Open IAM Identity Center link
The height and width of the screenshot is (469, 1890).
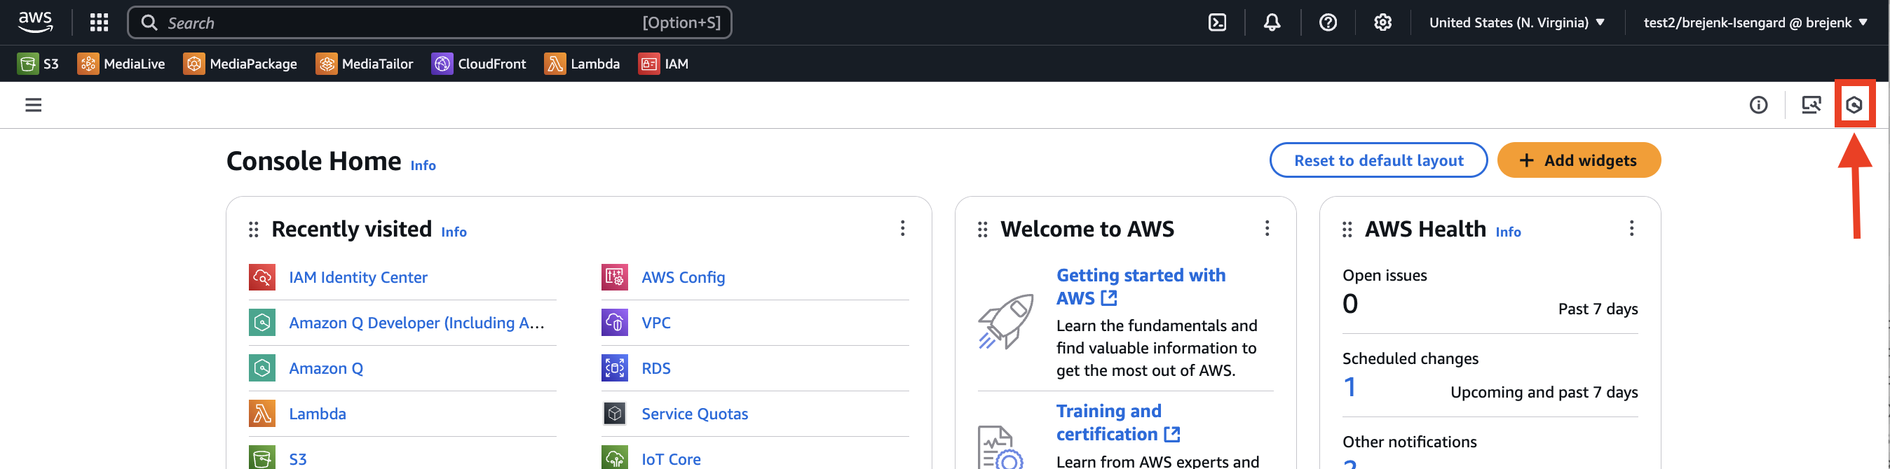(358, 277)
